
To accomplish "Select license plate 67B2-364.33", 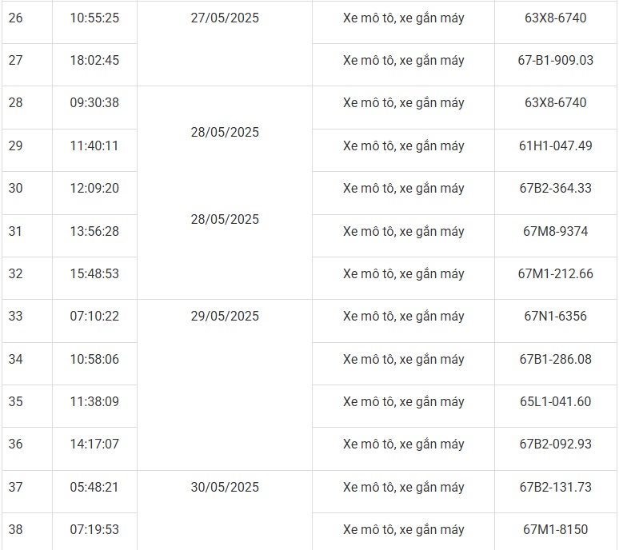I will (x=555, y=188).
